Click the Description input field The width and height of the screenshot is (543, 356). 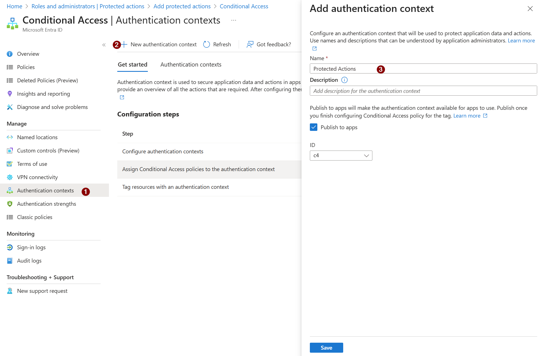(423, 91)
